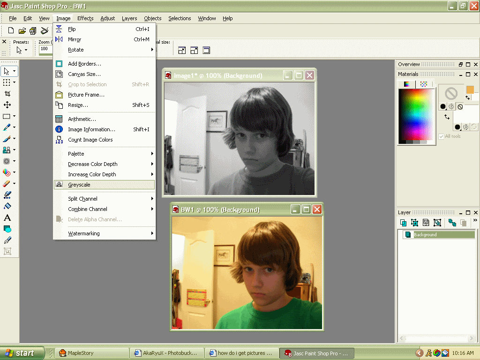Open the Paint Brush tool flyout arrow
The height and width of the screenshot is (360, 480).
click(14, 139)
